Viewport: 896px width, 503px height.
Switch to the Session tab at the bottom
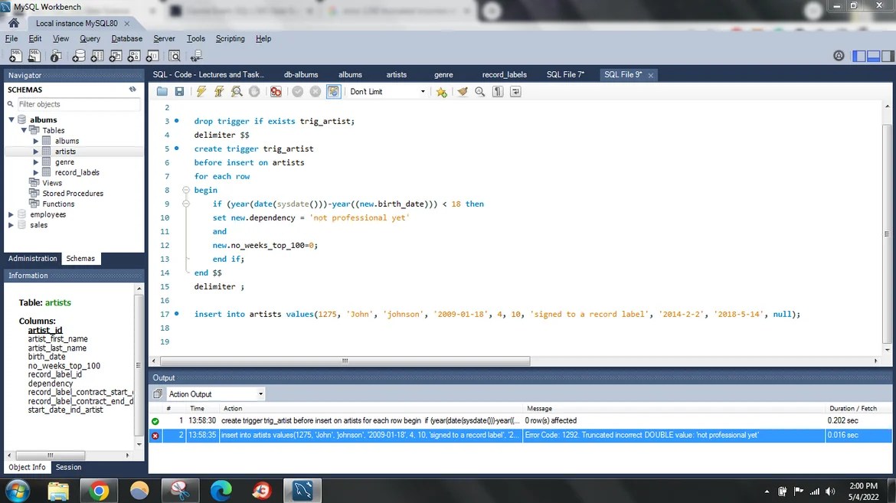[x=68, y=467]
